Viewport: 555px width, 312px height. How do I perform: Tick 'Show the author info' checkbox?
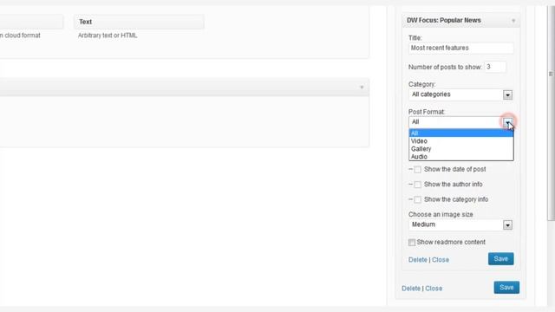418,185
